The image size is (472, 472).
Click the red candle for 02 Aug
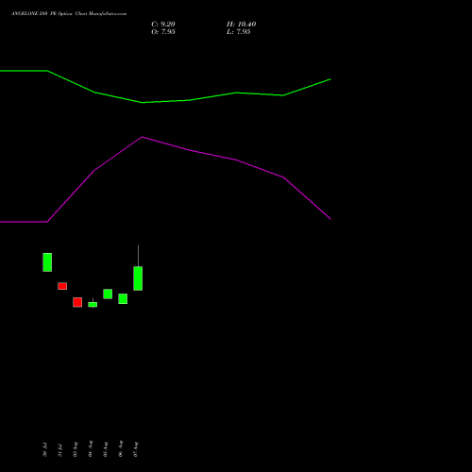point(77,302)
